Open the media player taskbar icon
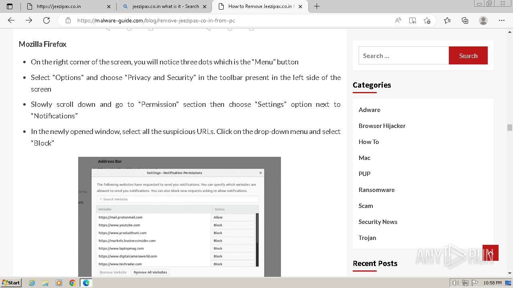The height and width of the screenshot is (288, 513). click(x=59, y=283)
